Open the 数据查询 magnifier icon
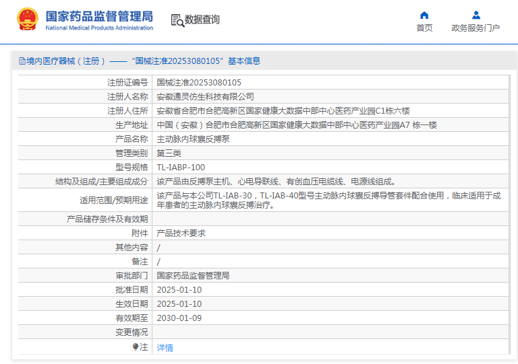The height and width of the screenshot is (364, 518). [177, 20]
